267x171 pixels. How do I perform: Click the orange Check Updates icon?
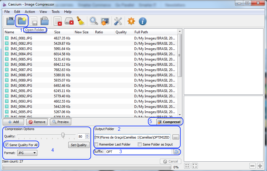[131, 21]
